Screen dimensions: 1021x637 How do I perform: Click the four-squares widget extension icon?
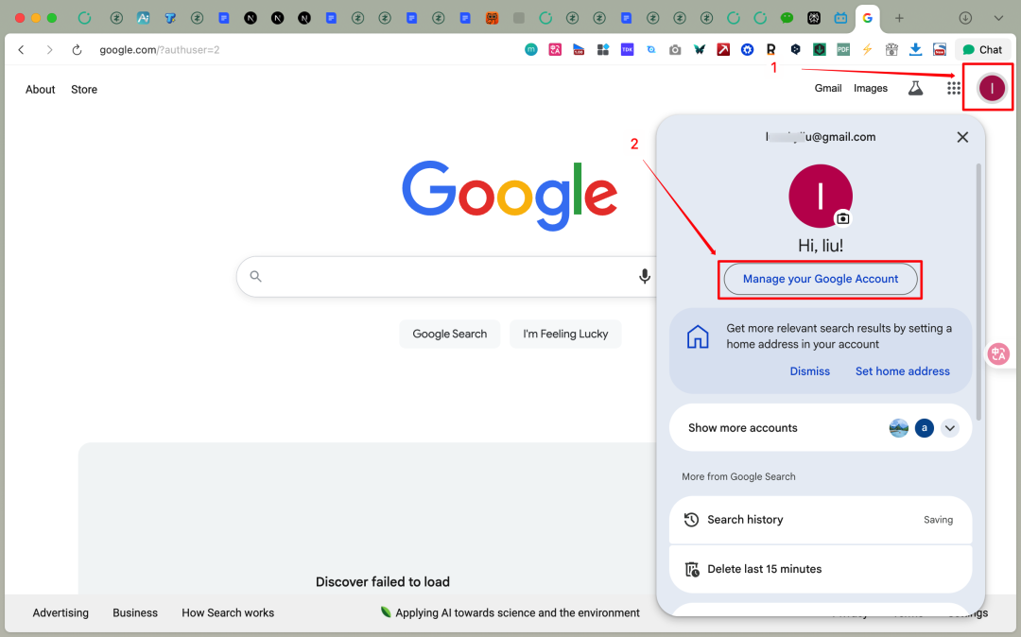click(603, 49)
